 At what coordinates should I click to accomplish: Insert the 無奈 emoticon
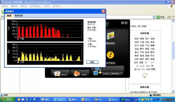(x=137, y=56)
